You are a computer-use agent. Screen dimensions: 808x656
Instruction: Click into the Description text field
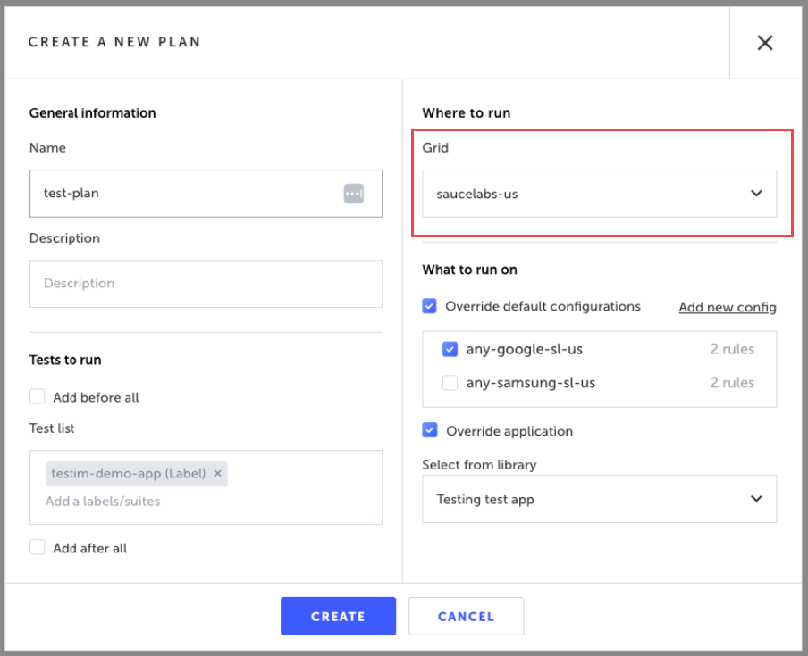(206, 284)
